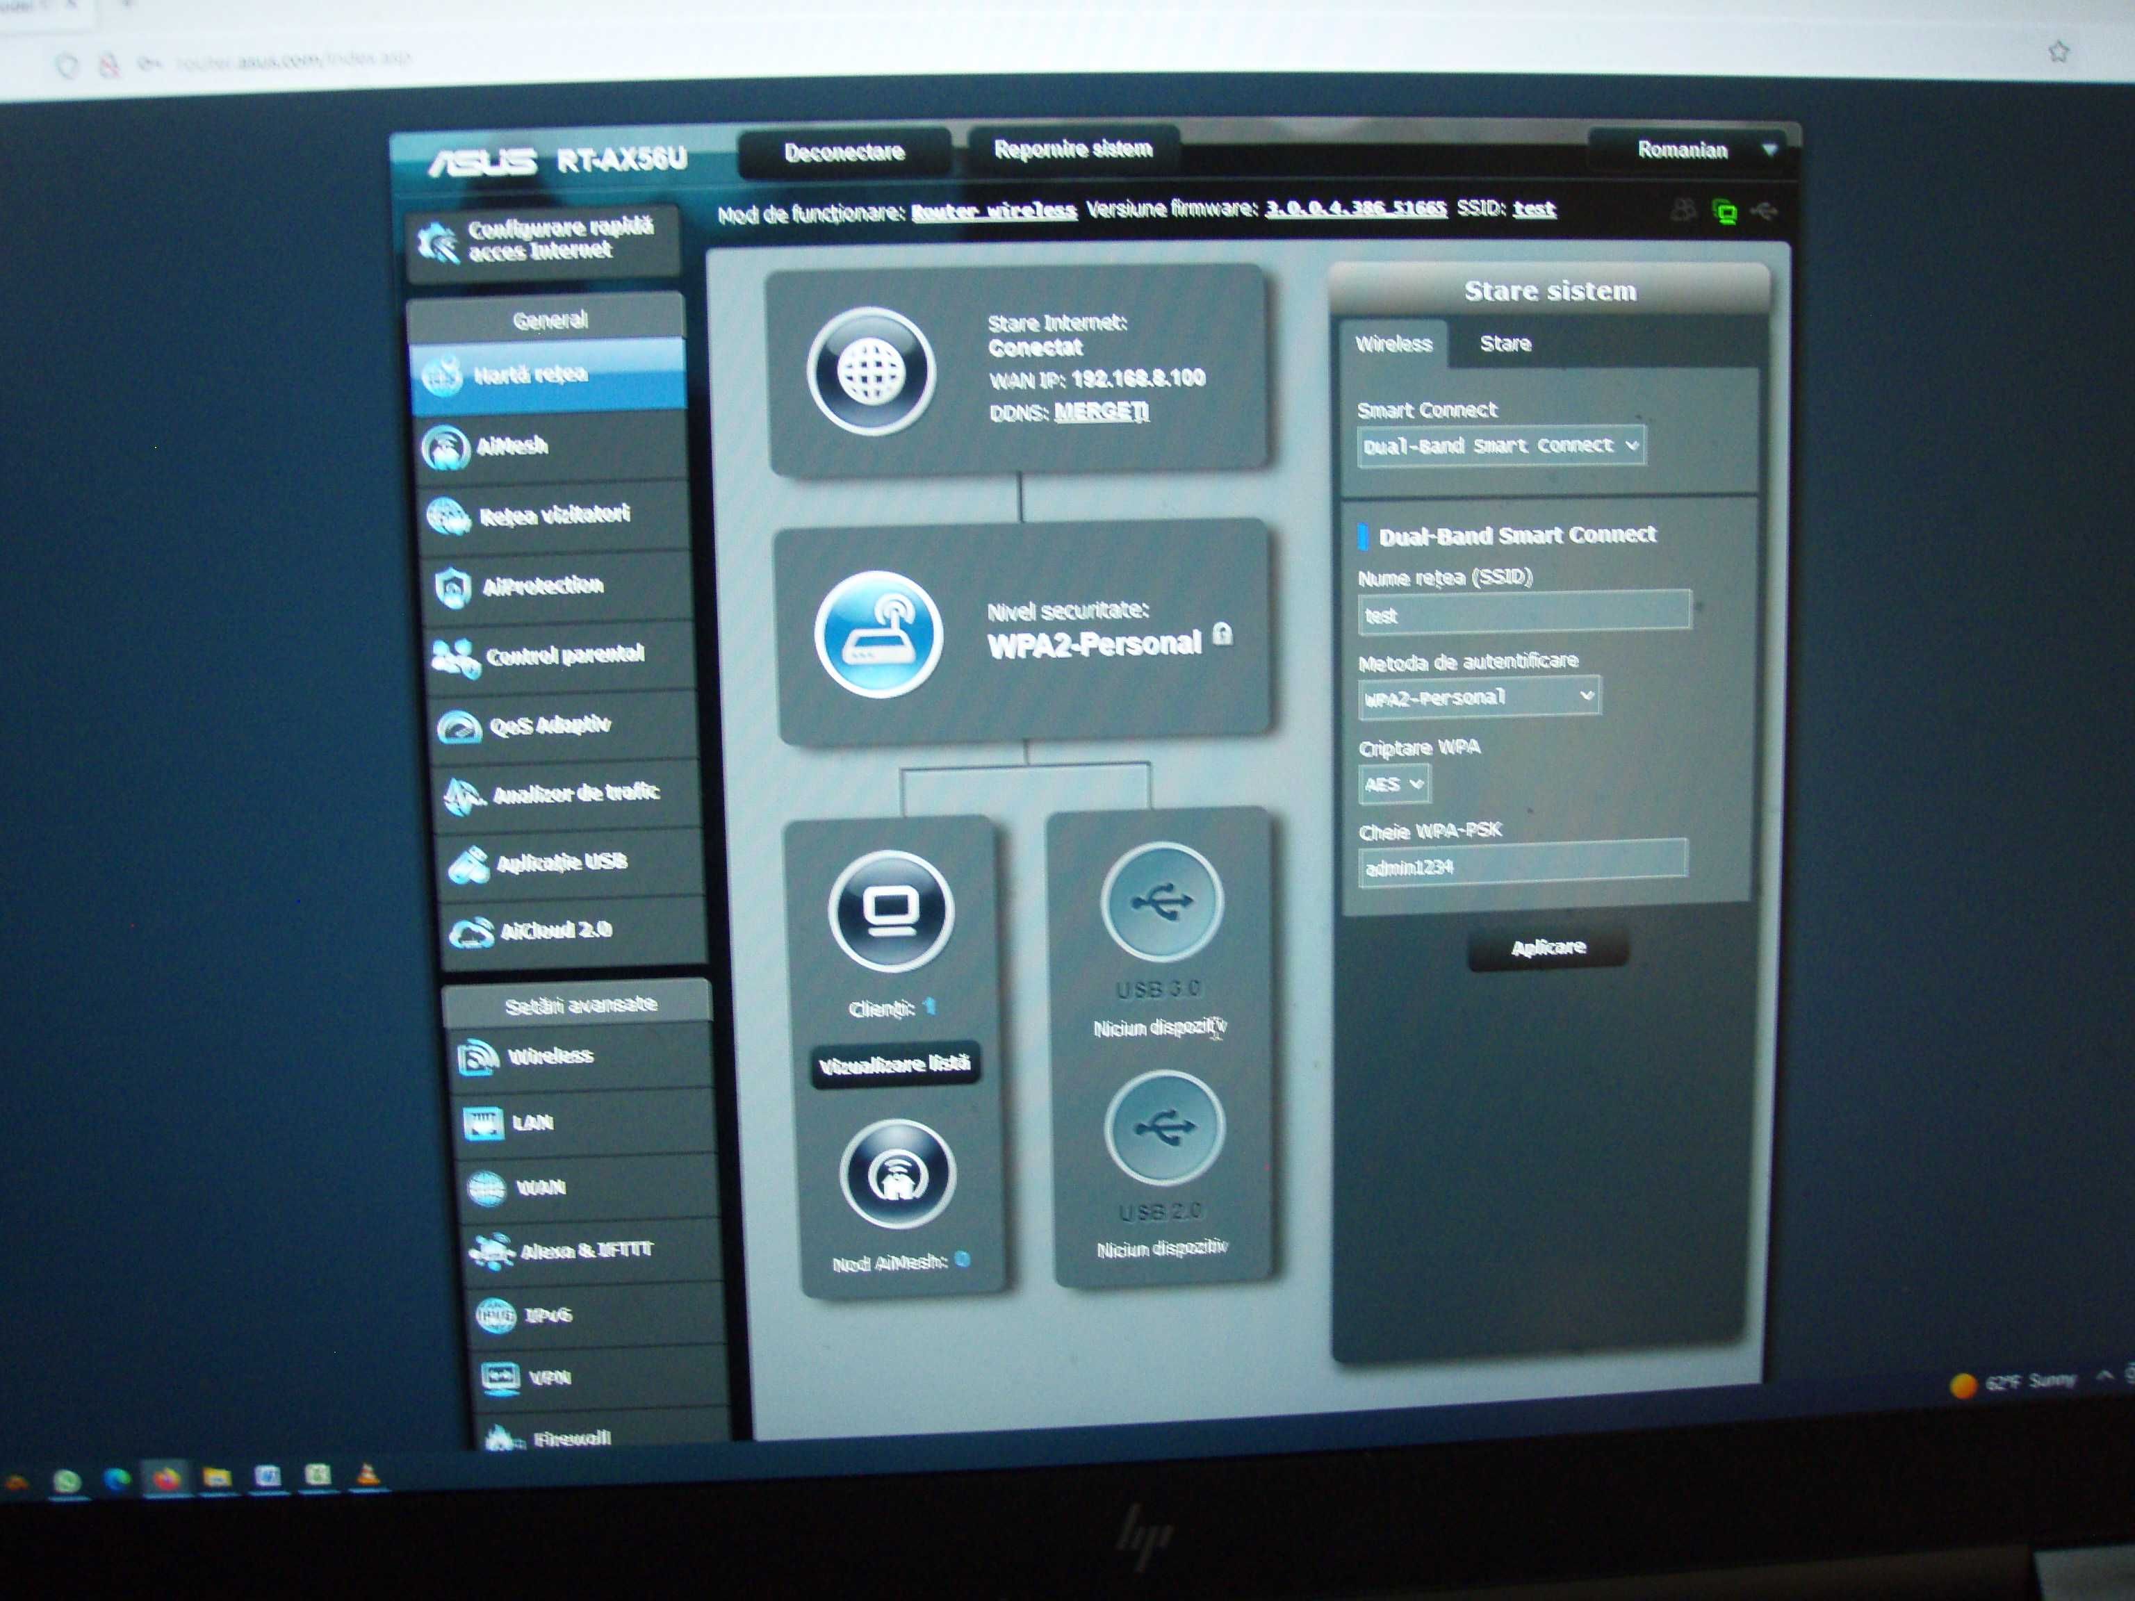
Task: Open the Internet status globe icon
Action: tap(871, 372)
